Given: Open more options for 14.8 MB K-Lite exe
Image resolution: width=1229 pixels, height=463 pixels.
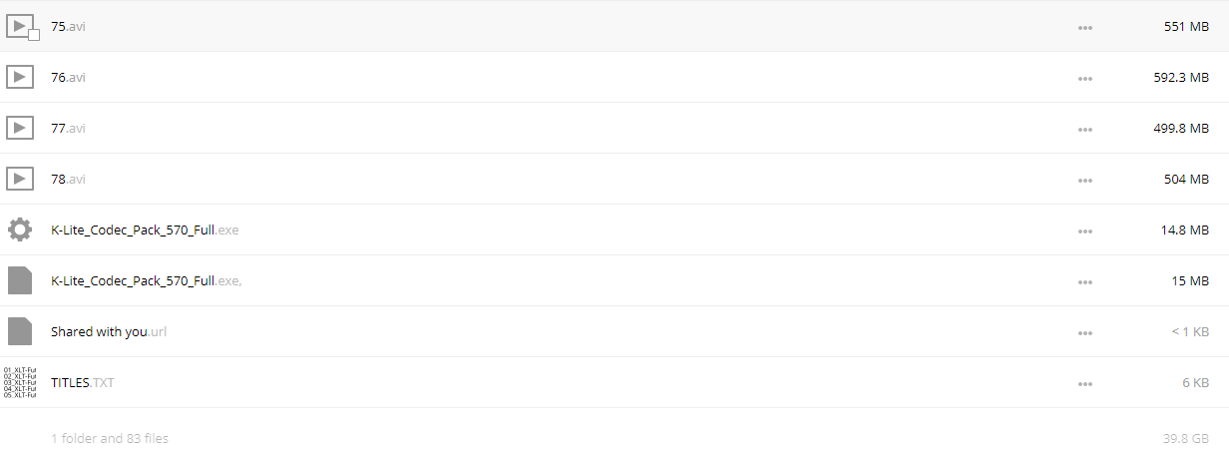Looking at the screenshot, I should (x=1085, y=231).
